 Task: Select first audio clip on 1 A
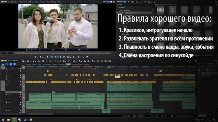(40, 97)
